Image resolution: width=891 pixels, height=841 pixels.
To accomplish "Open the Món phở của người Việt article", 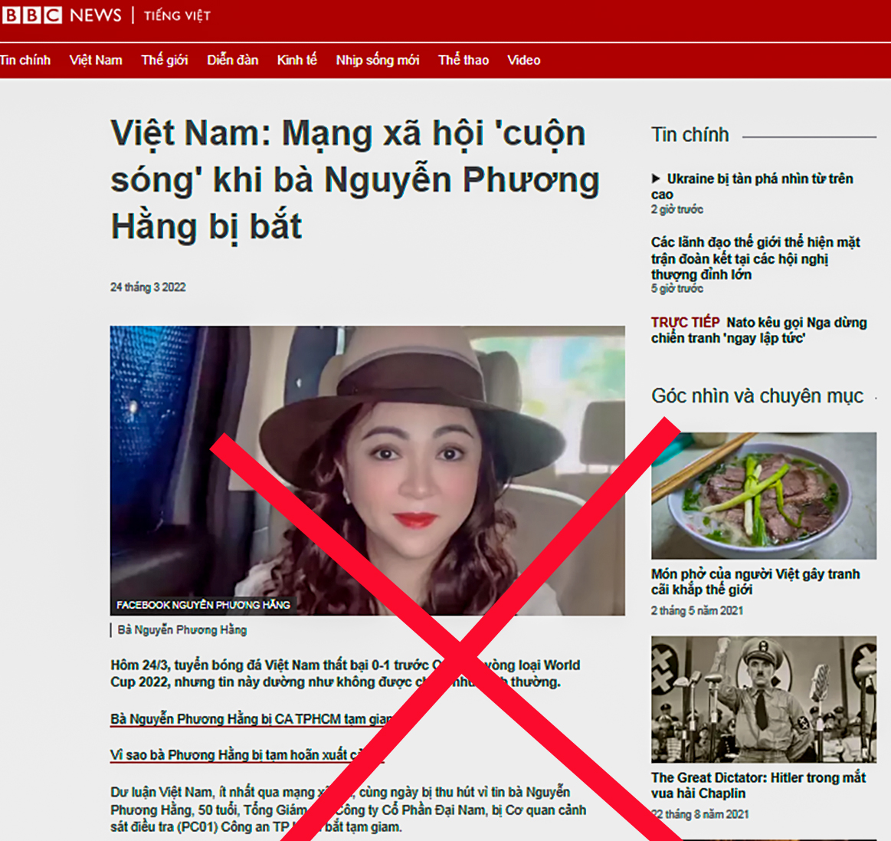I will (755, 582).
